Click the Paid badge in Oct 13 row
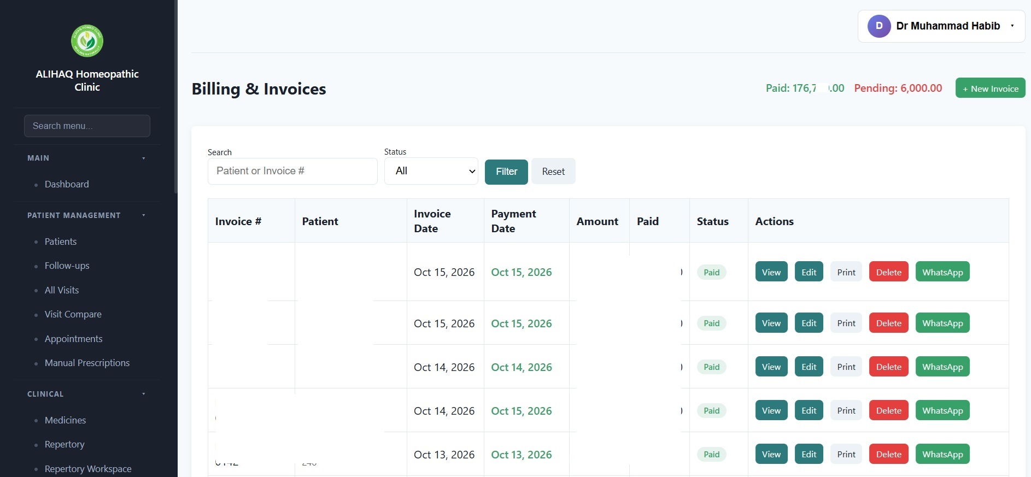The width and height of the screenshot is (1031, 477). coord(711,454)
